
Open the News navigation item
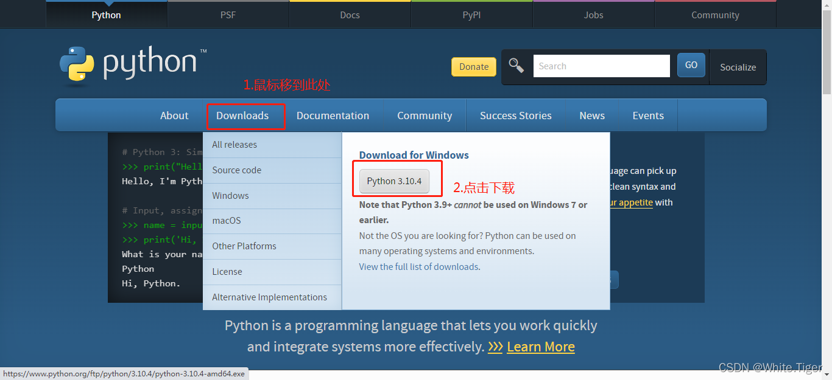coord(592,116)
